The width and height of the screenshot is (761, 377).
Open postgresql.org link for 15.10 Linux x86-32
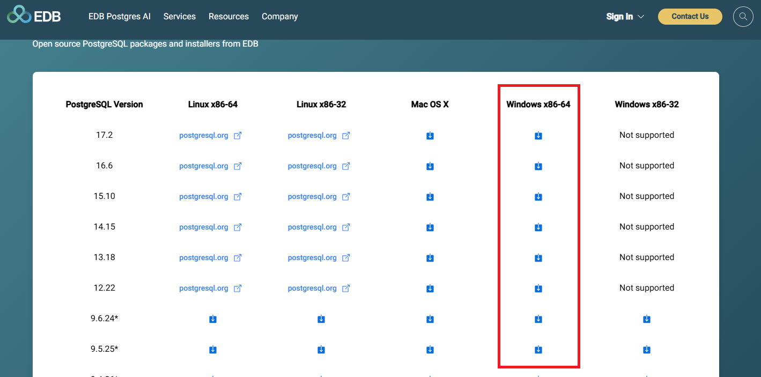click(319, 197)
